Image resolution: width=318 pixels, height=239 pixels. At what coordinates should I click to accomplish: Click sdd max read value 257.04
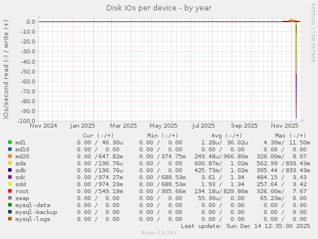point(267,184)
